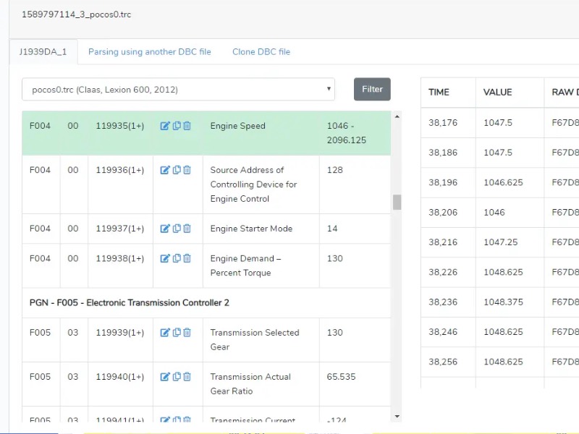
Task: Copy the Source Address of Controlling Device signal
Action: 177,170
